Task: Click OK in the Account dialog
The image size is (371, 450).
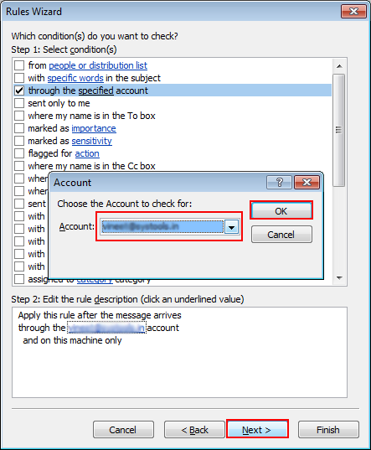Action: point(281,211)
